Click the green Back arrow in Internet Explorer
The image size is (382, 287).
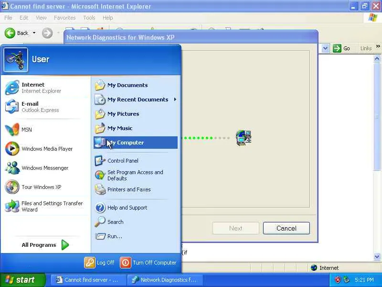[10, 33]
